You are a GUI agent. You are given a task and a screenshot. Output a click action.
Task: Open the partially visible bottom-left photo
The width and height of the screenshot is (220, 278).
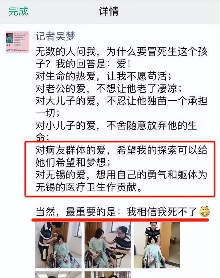coord(58,274)
